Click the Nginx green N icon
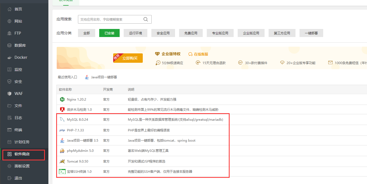Viewport: 367px width, 184px height. pos(62,100)
